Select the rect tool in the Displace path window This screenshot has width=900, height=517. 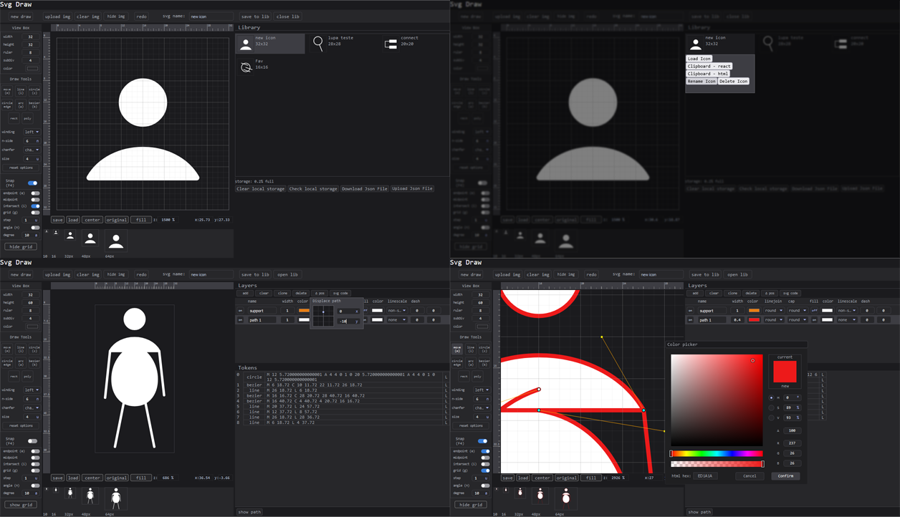(x=14, y=376)
